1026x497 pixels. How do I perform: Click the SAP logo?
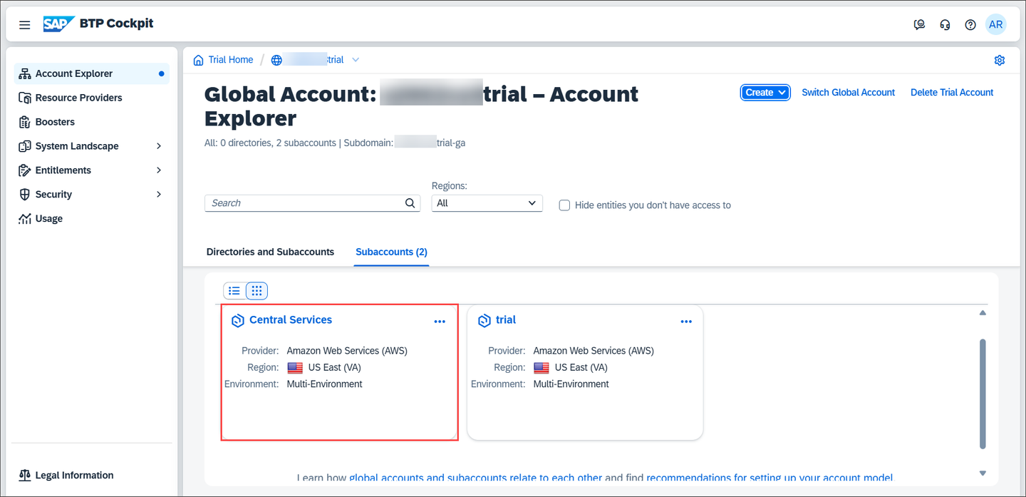tap(58, 24)
